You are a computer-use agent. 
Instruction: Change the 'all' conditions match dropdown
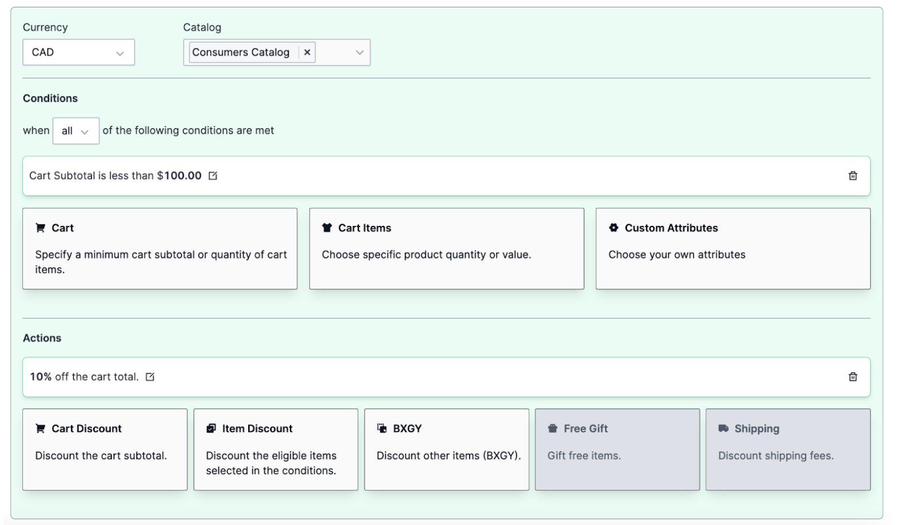click(x=75, y=131)
